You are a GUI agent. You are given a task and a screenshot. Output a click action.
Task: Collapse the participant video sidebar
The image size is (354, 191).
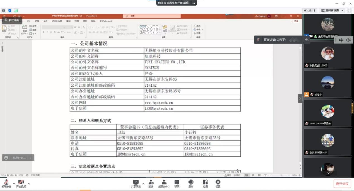(300, 98)
